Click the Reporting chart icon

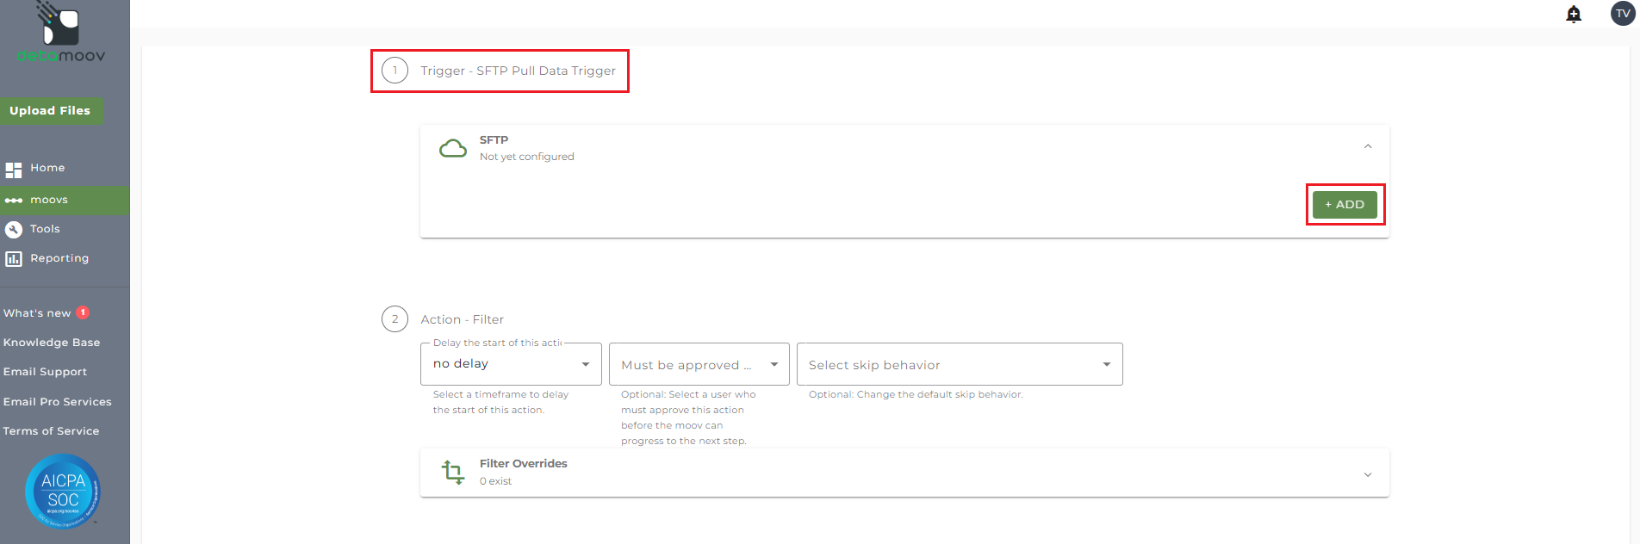coord(14,258)
